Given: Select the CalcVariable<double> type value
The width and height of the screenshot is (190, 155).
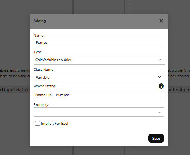Looking at the screenshot, I should [x=54, y=60].
